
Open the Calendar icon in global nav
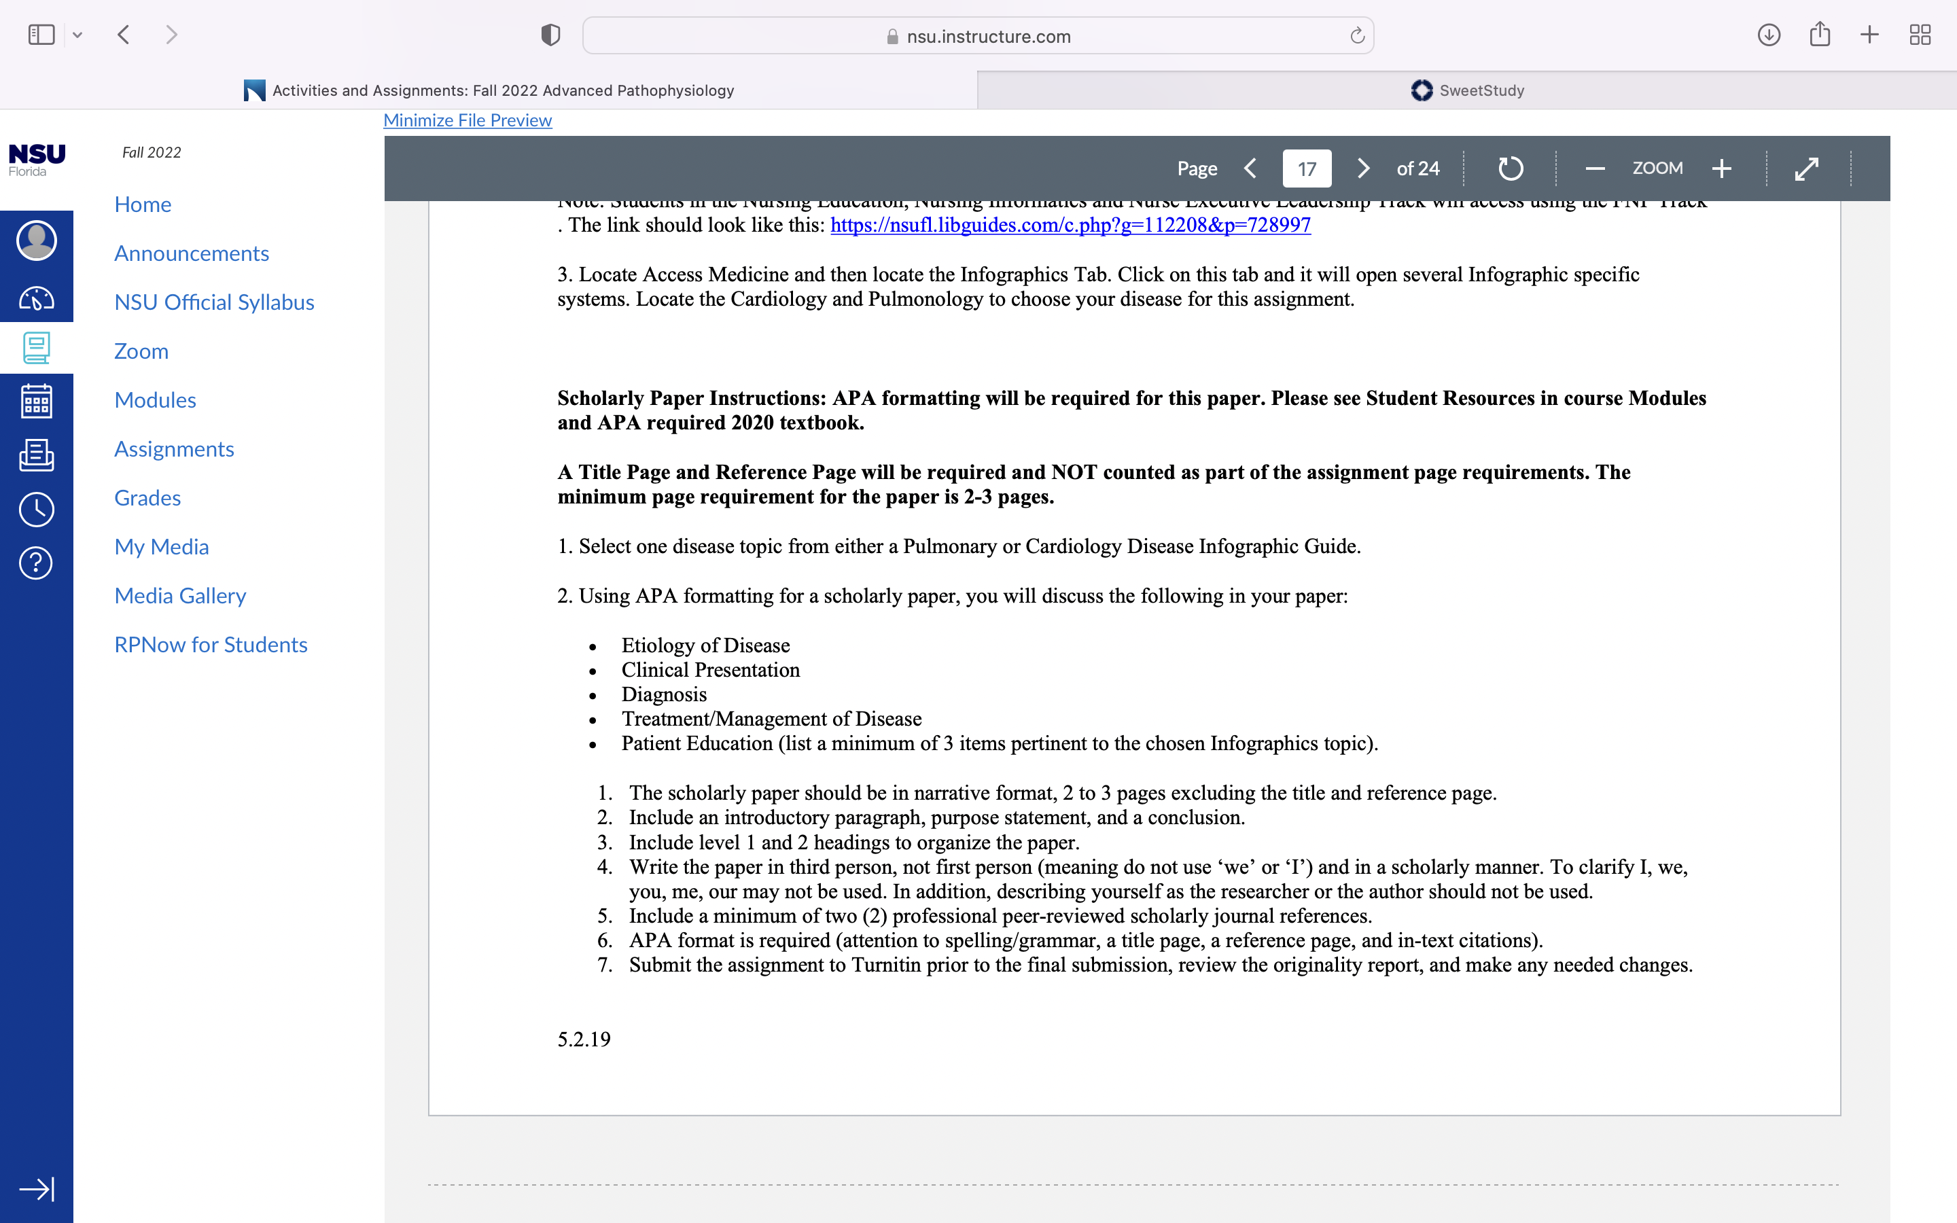click(x=37, y=401)
